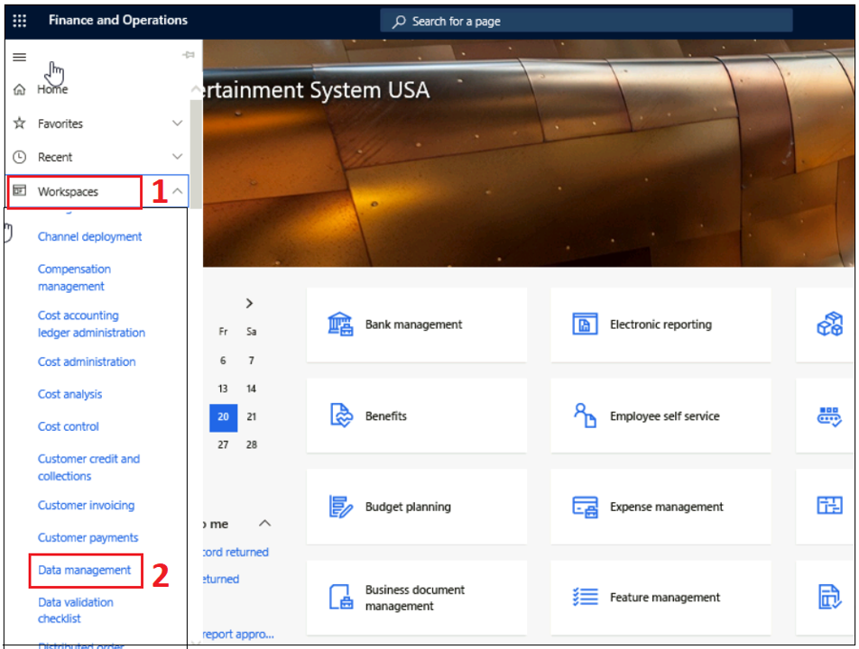Open the Business document management tile
The image size is (859, 649).
click(416, 597)
